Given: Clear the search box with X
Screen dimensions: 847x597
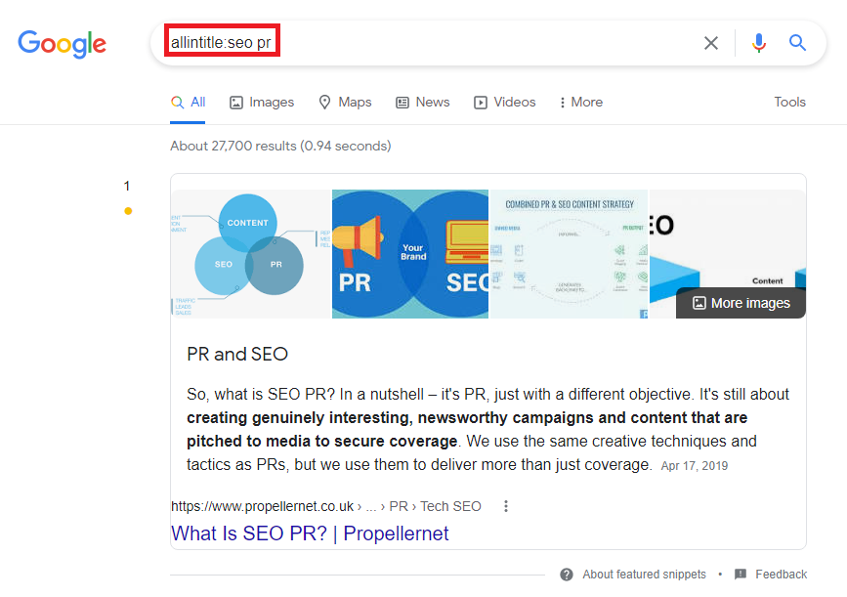Looking at the screenshot, I should click(x=711, y=43).
